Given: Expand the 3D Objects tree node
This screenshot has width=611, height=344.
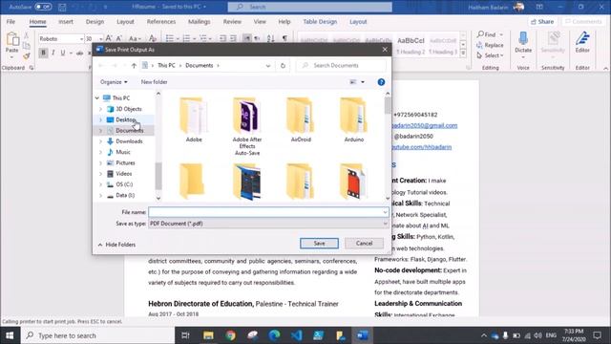Looking at the screenshot, I should click(101, 109).
